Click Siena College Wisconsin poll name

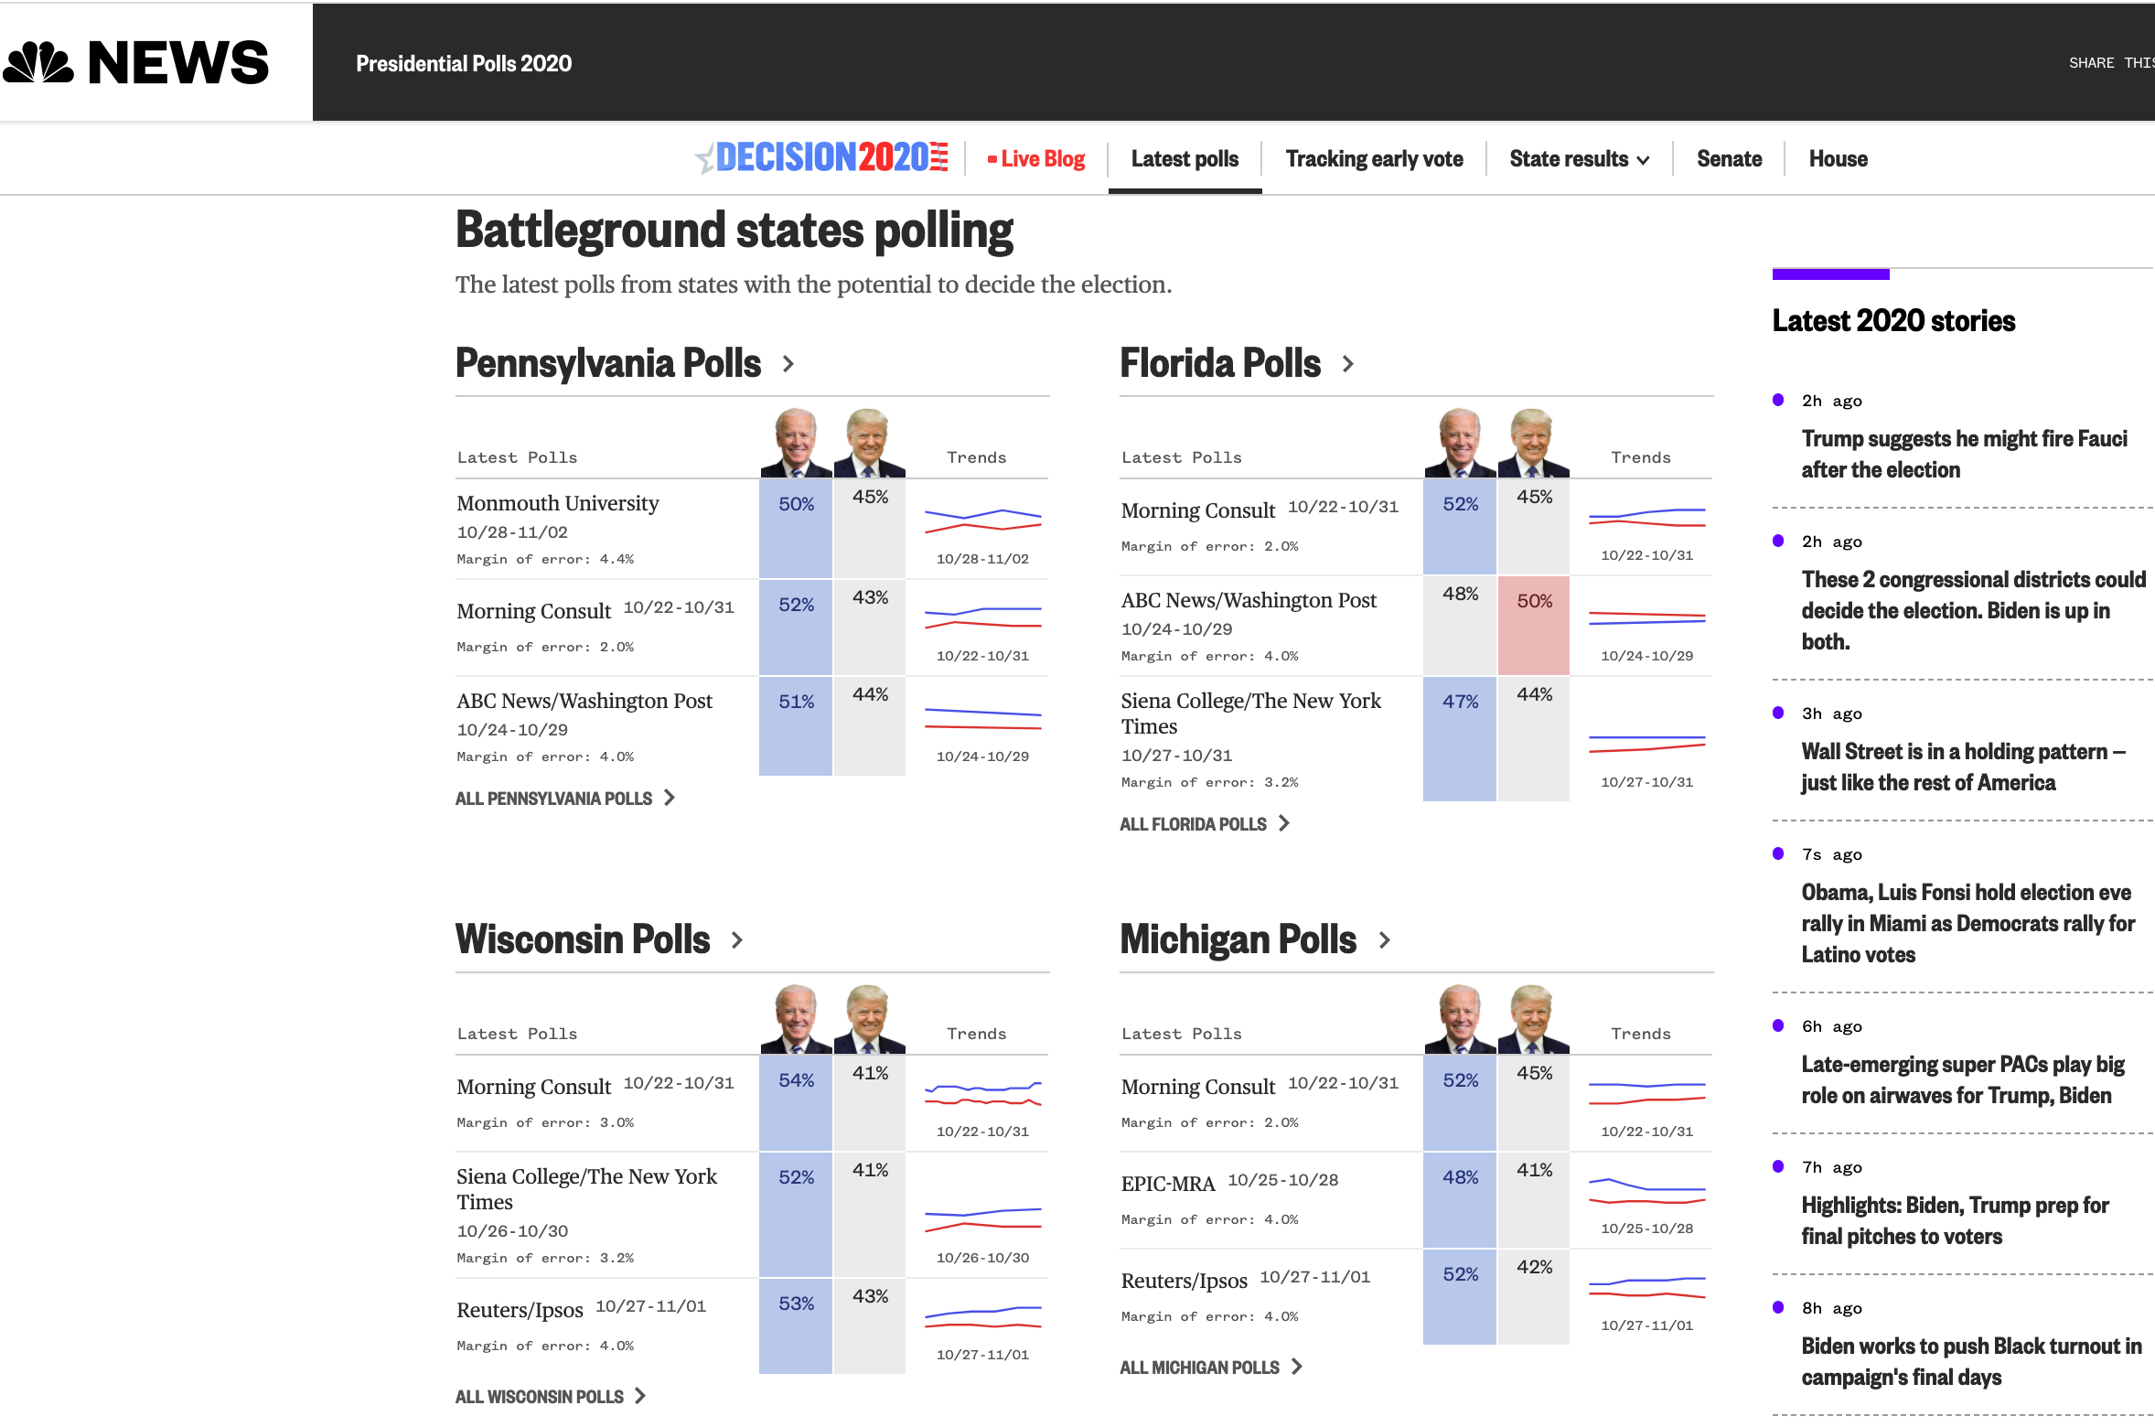click(586, 1189)
